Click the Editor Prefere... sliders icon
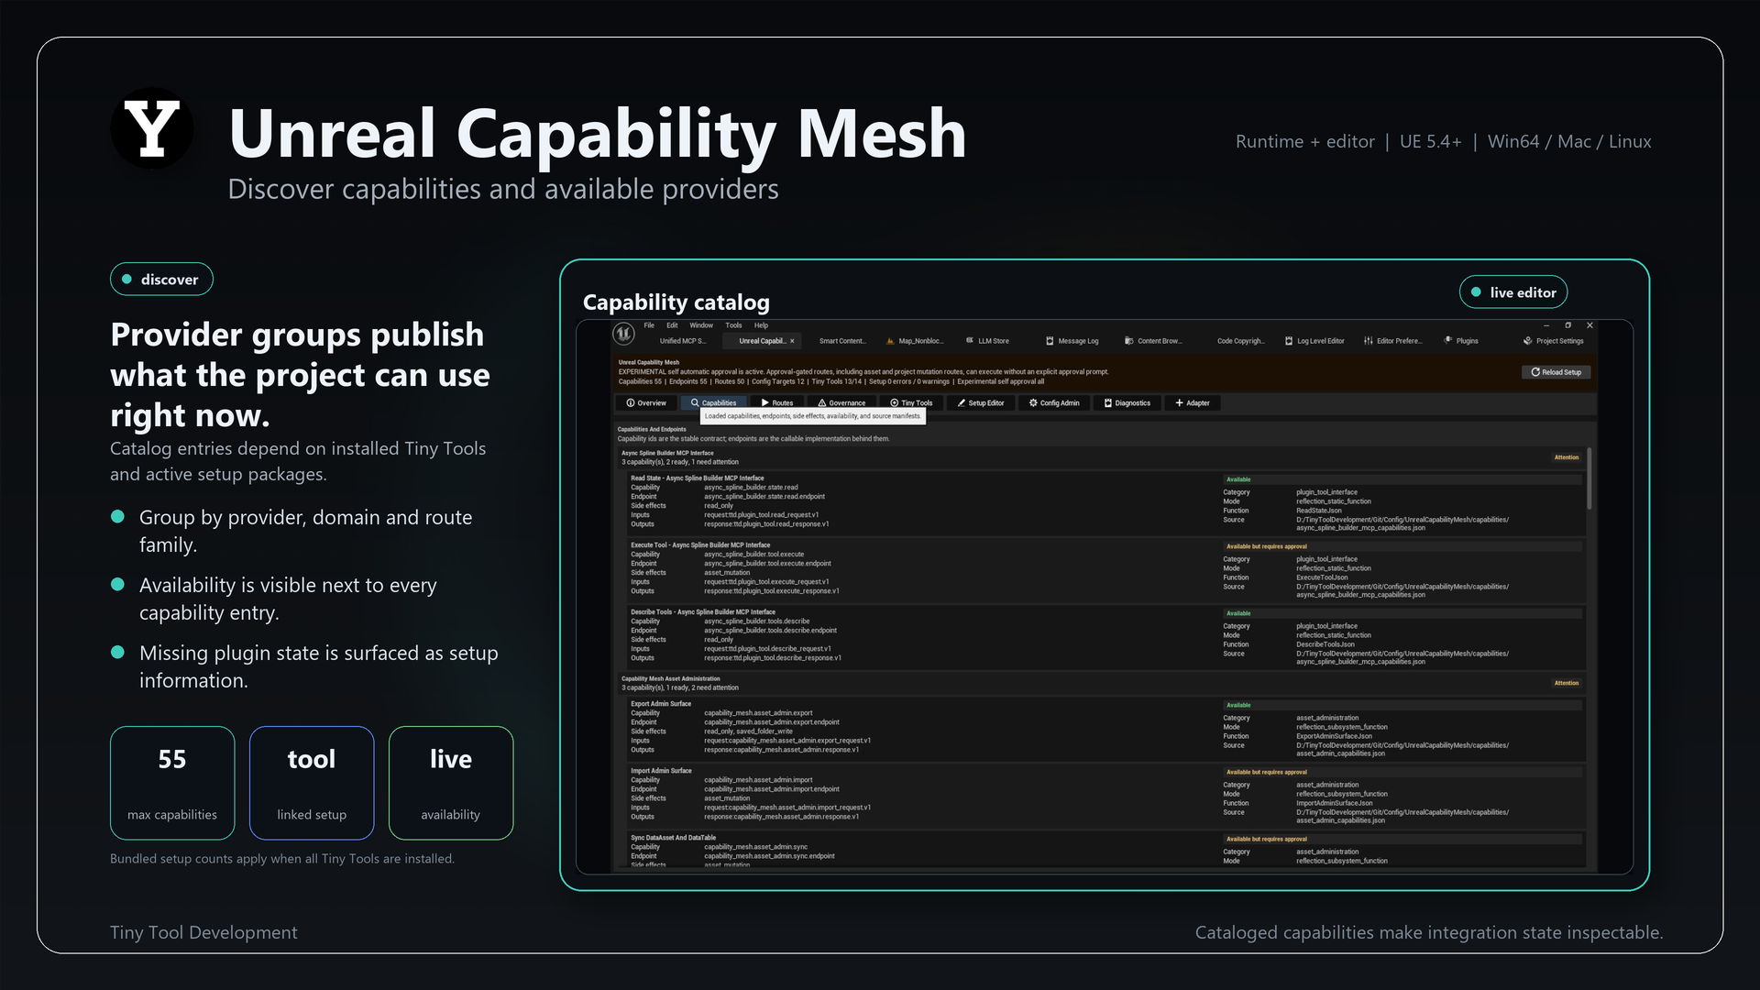The width and height of the screenshot is (1760, 990). pyautogui.click(x=1369, y=341)
